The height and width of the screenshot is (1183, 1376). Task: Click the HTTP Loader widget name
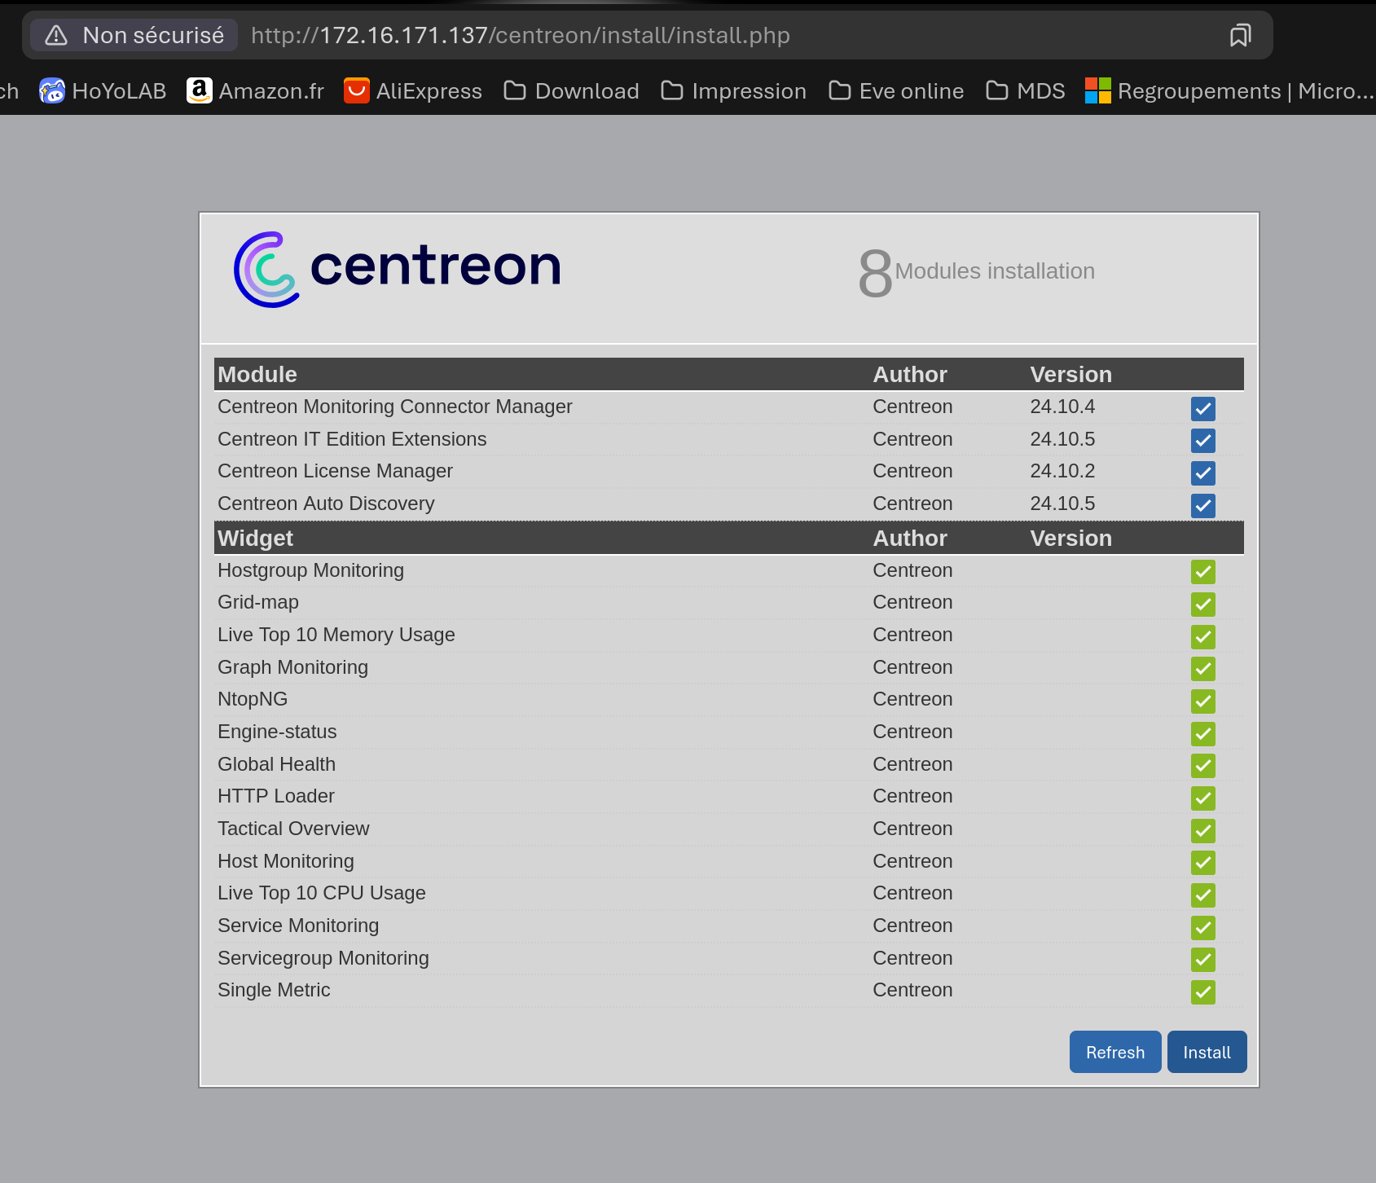(x=276, y=796)
